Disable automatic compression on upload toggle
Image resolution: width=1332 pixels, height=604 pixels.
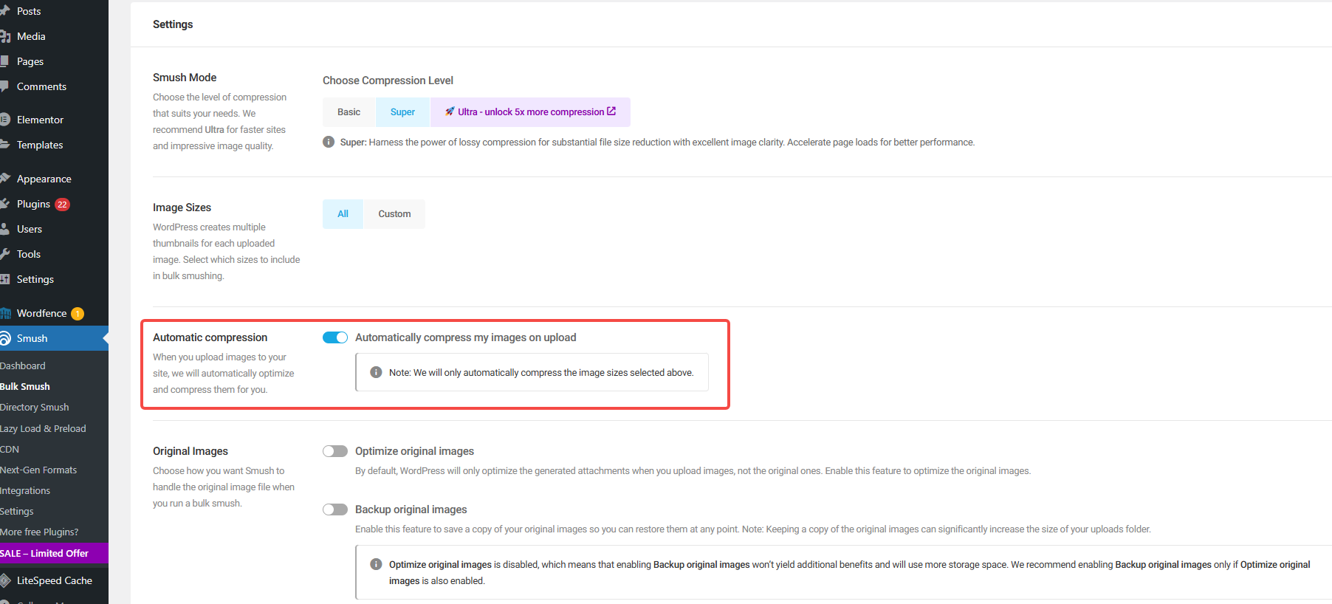pyautogui.click(x=335, y=337)
